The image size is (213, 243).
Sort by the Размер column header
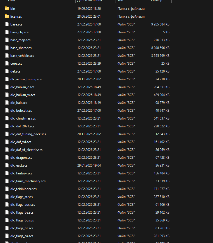tap(157, 1)
